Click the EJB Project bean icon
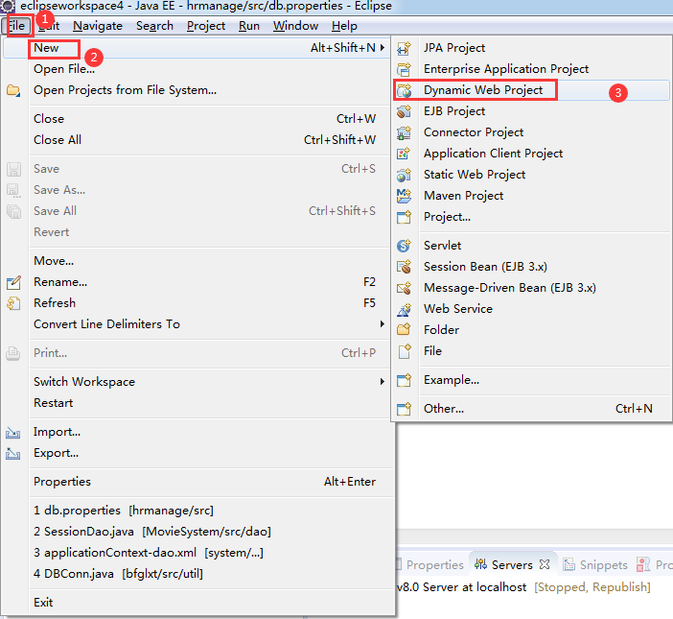This screenshot has width=673, height=619. [404, 111]
